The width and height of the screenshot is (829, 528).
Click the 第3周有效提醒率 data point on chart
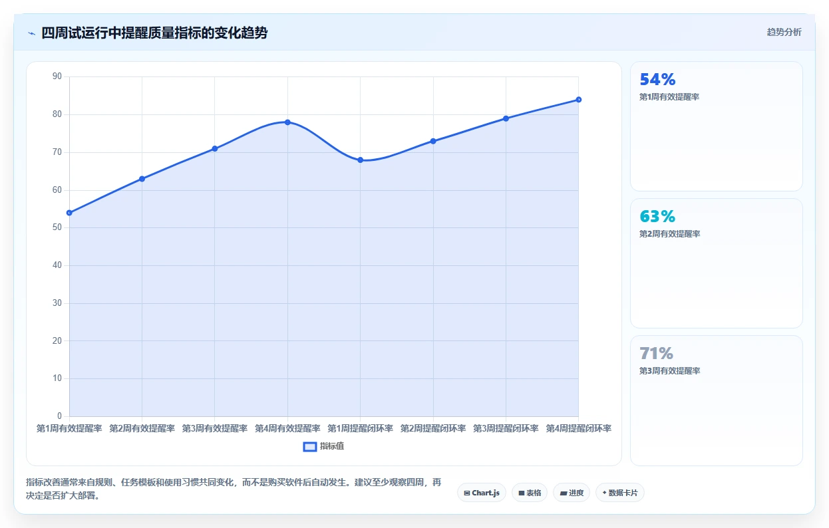point(215,148)
